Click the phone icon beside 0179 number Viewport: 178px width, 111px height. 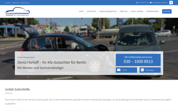point(137,3)
